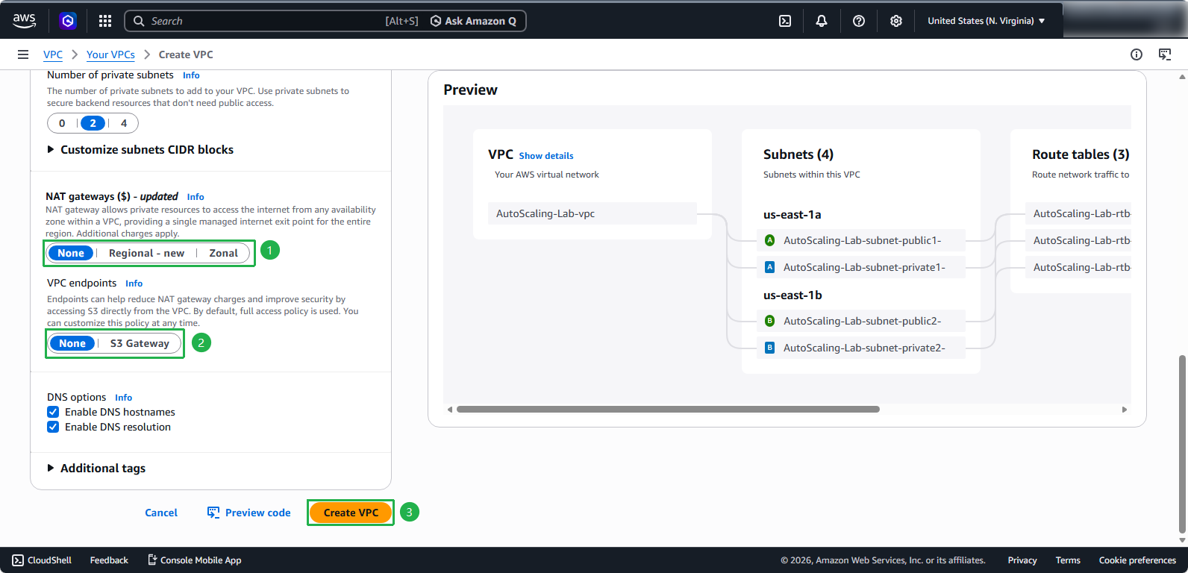Open Feedback in footer
1188x573 pixels.
[x=109, y=560]
